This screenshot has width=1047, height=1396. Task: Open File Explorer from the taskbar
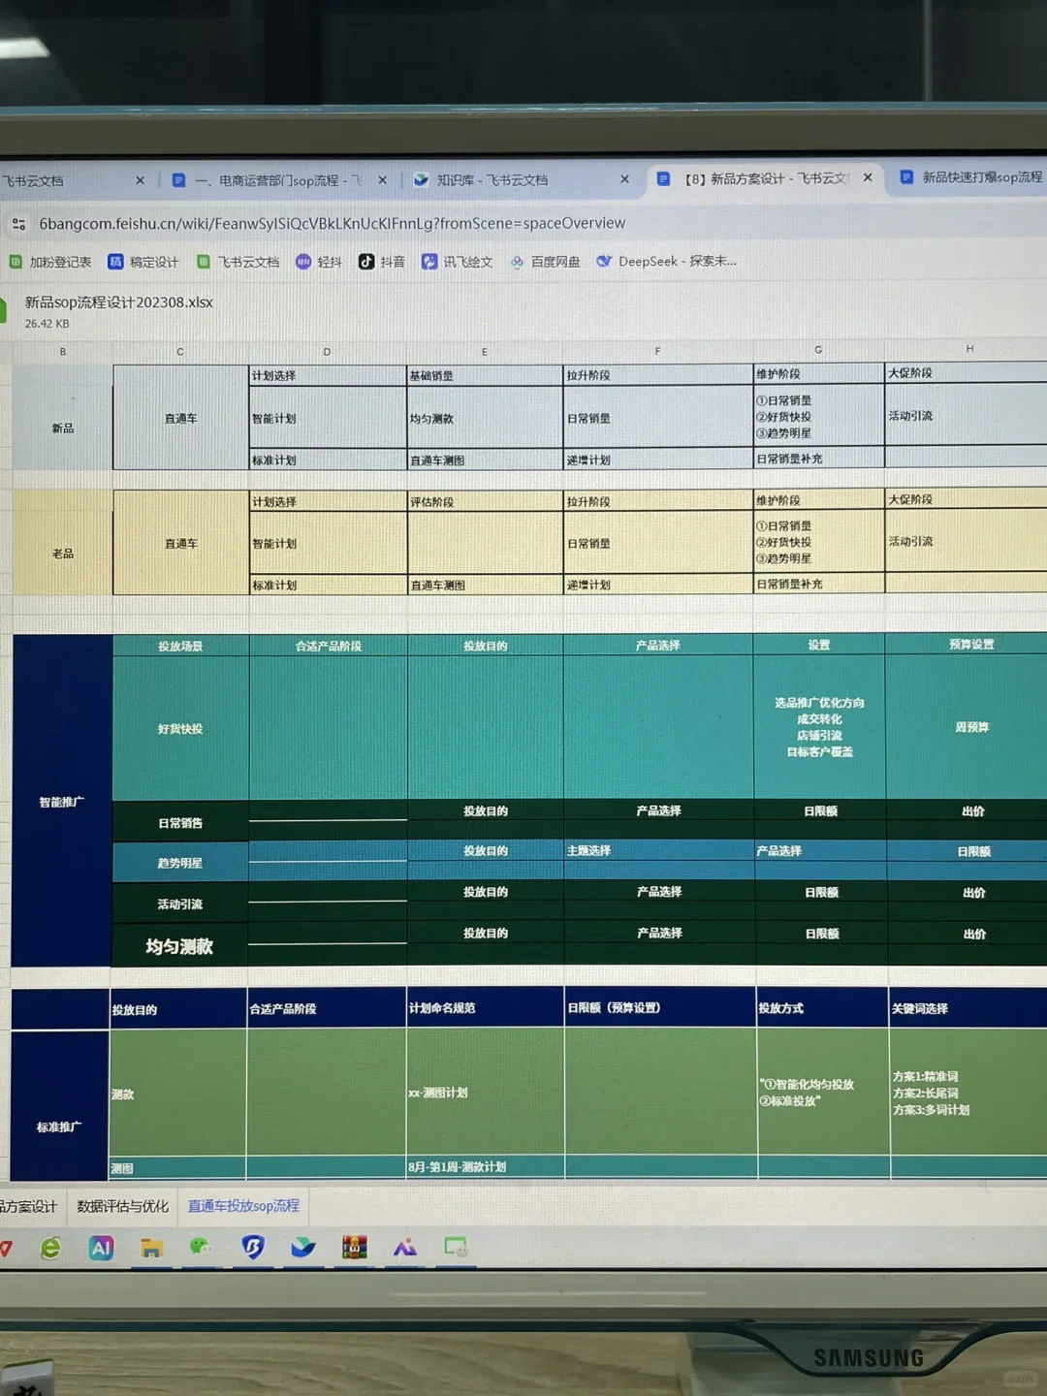click(x=151, y=1248)
